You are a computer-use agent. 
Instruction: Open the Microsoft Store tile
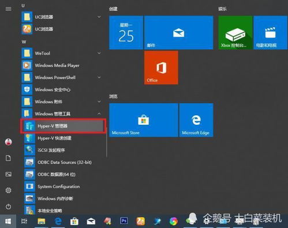pos(144,120)
